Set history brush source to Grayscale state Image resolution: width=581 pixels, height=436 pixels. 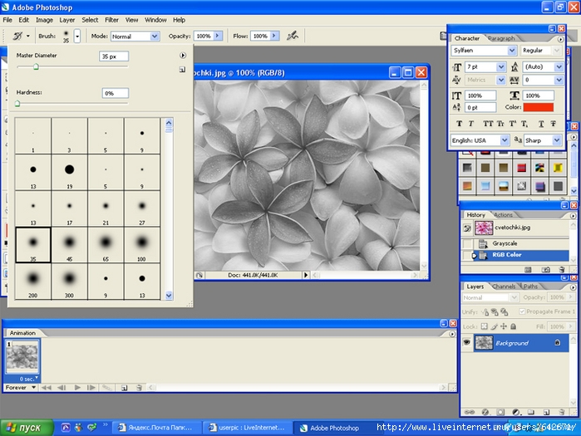[x=467, y=243]
